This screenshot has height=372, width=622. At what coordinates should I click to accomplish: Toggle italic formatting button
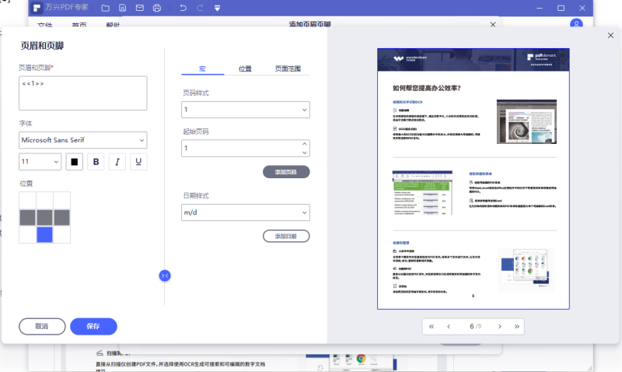tap(117, 162)
